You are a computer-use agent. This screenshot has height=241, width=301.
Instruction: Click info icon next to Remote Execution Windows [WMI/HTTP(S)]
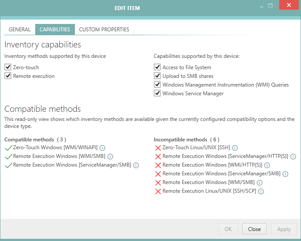tap(267, 165)
